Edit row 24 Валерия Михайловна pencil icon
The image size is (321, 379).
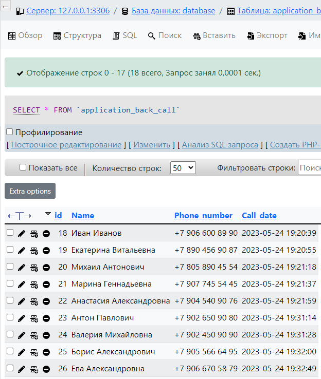[x=22, y=335]
